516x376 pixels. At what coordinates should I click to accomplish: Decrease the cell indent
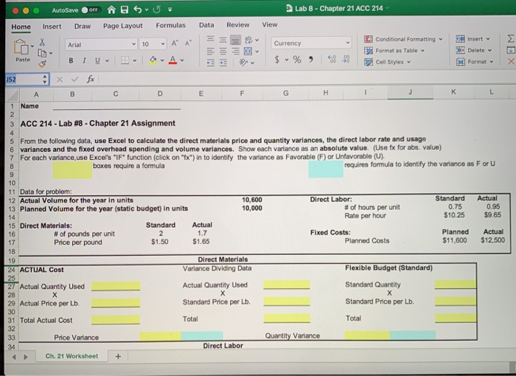[x=211, y=63]
